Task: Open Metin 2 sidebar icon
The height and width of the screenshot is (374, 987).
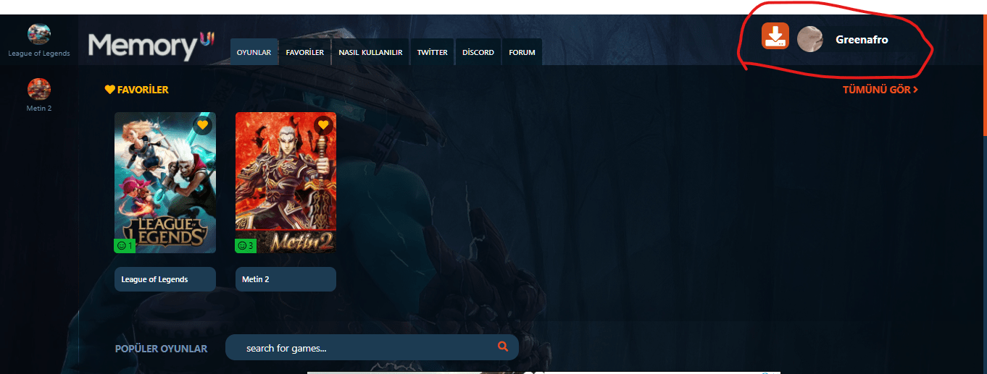Action: 39,90
